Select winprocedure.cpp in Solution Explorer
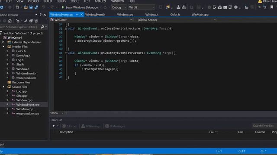The height and width of the screenshot is (155, 277). coord(28,114)
